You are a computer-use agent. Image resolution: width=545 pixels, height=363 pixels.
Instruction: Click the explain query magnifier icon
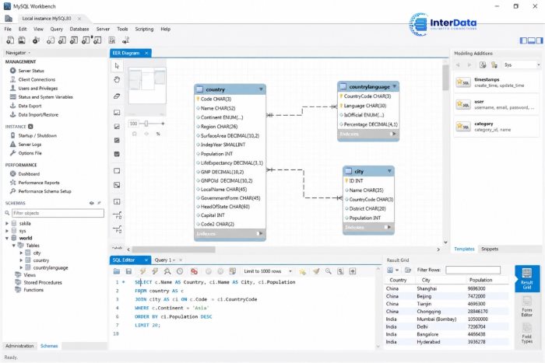(x=167, y=271)
